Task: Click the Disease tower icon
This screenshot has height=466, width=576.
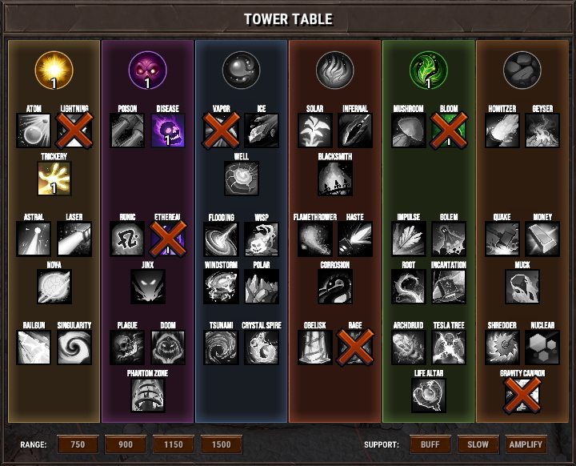Action: click(168, 131)
